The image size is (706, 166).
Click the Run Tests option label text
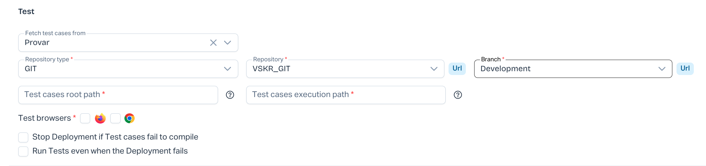coord(110,151)
